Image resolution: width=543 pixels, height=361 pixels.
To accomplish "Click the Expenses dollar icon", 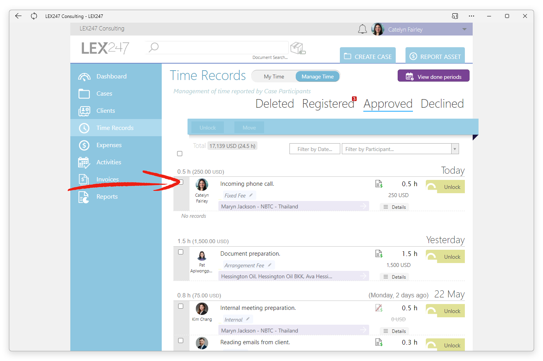I will tap(84, 145).
